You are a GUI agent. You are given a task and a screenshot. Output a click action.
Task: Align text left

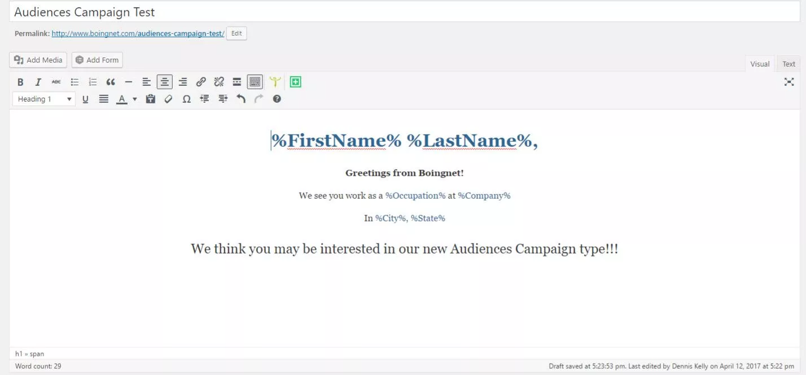[147, 82]
